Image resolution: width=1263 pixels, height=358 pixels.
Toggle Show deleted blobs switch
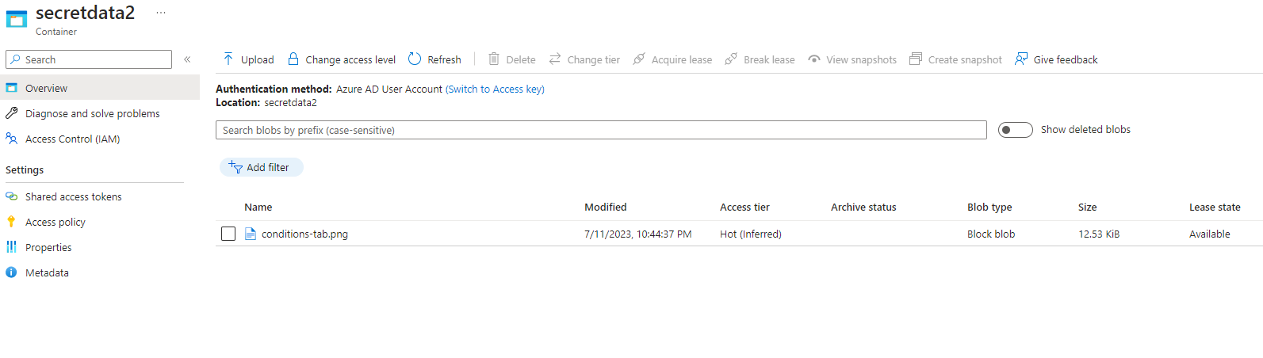tap(1015, 130)
